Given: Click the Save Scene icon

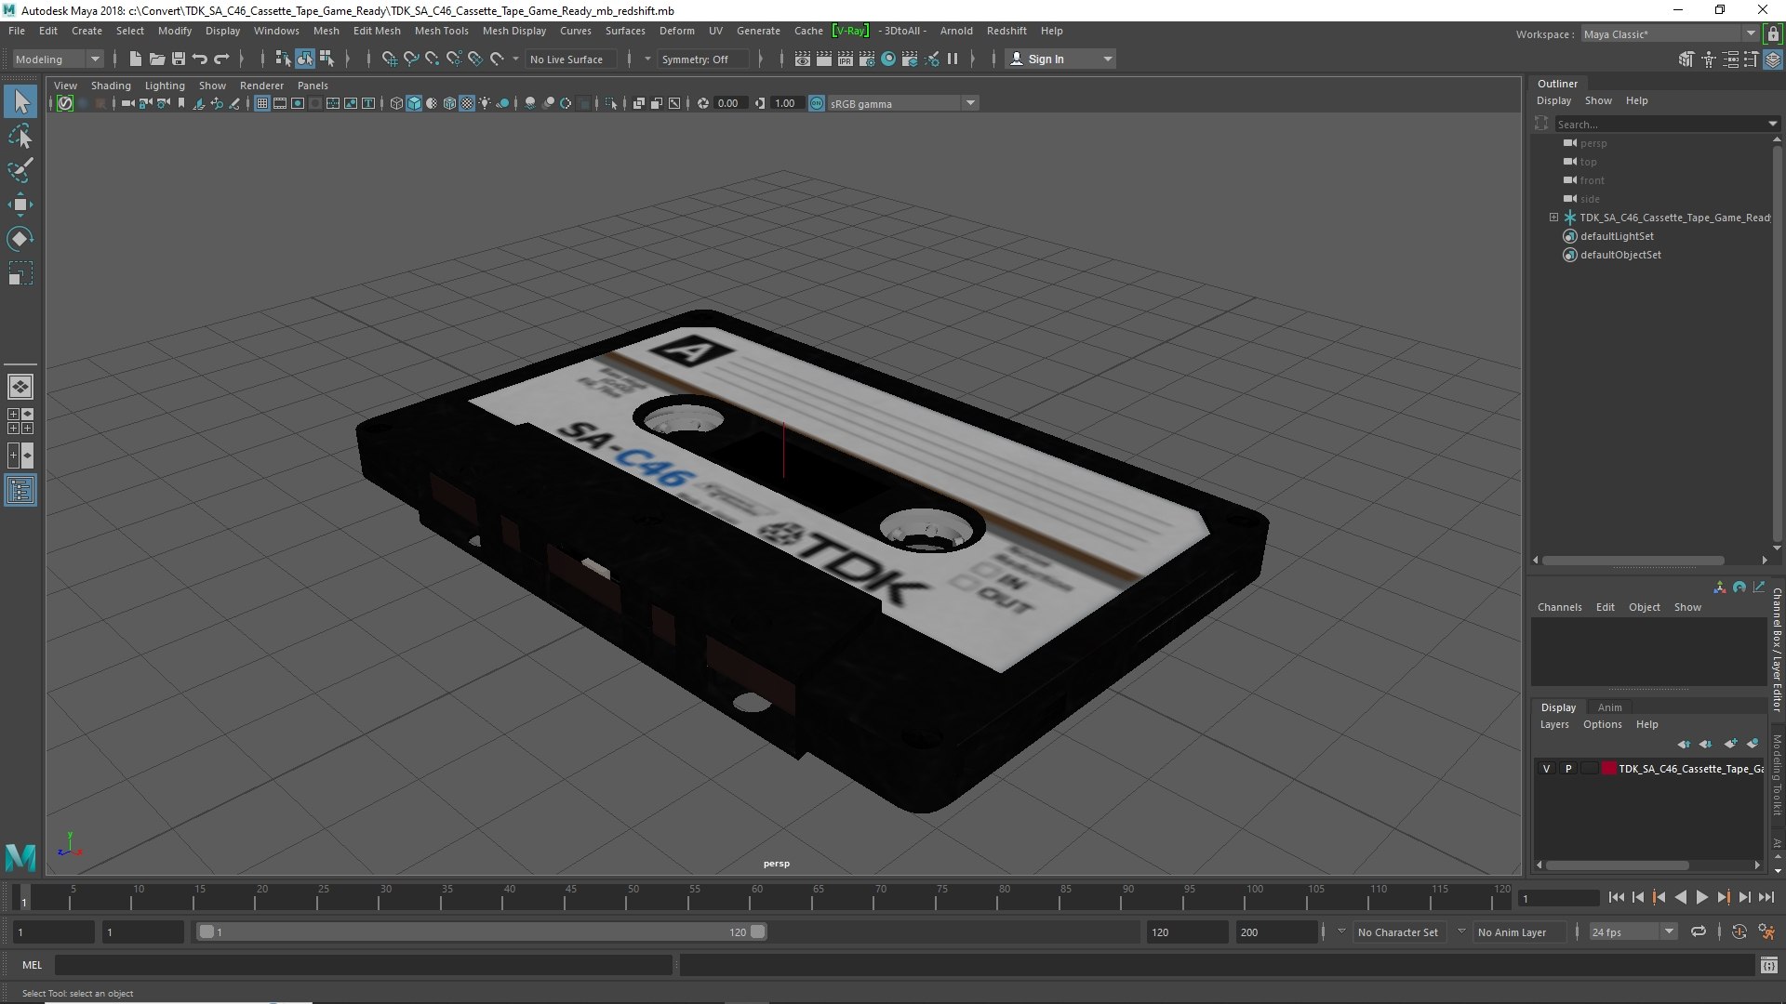Looking at the screenshot, I should coord(178,59).
